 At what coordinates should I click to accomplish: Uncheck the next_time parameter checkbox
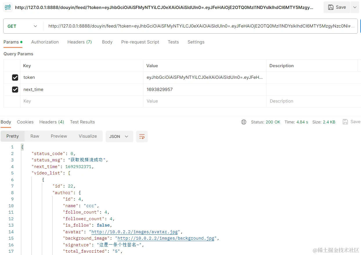(x=15, y=90)
